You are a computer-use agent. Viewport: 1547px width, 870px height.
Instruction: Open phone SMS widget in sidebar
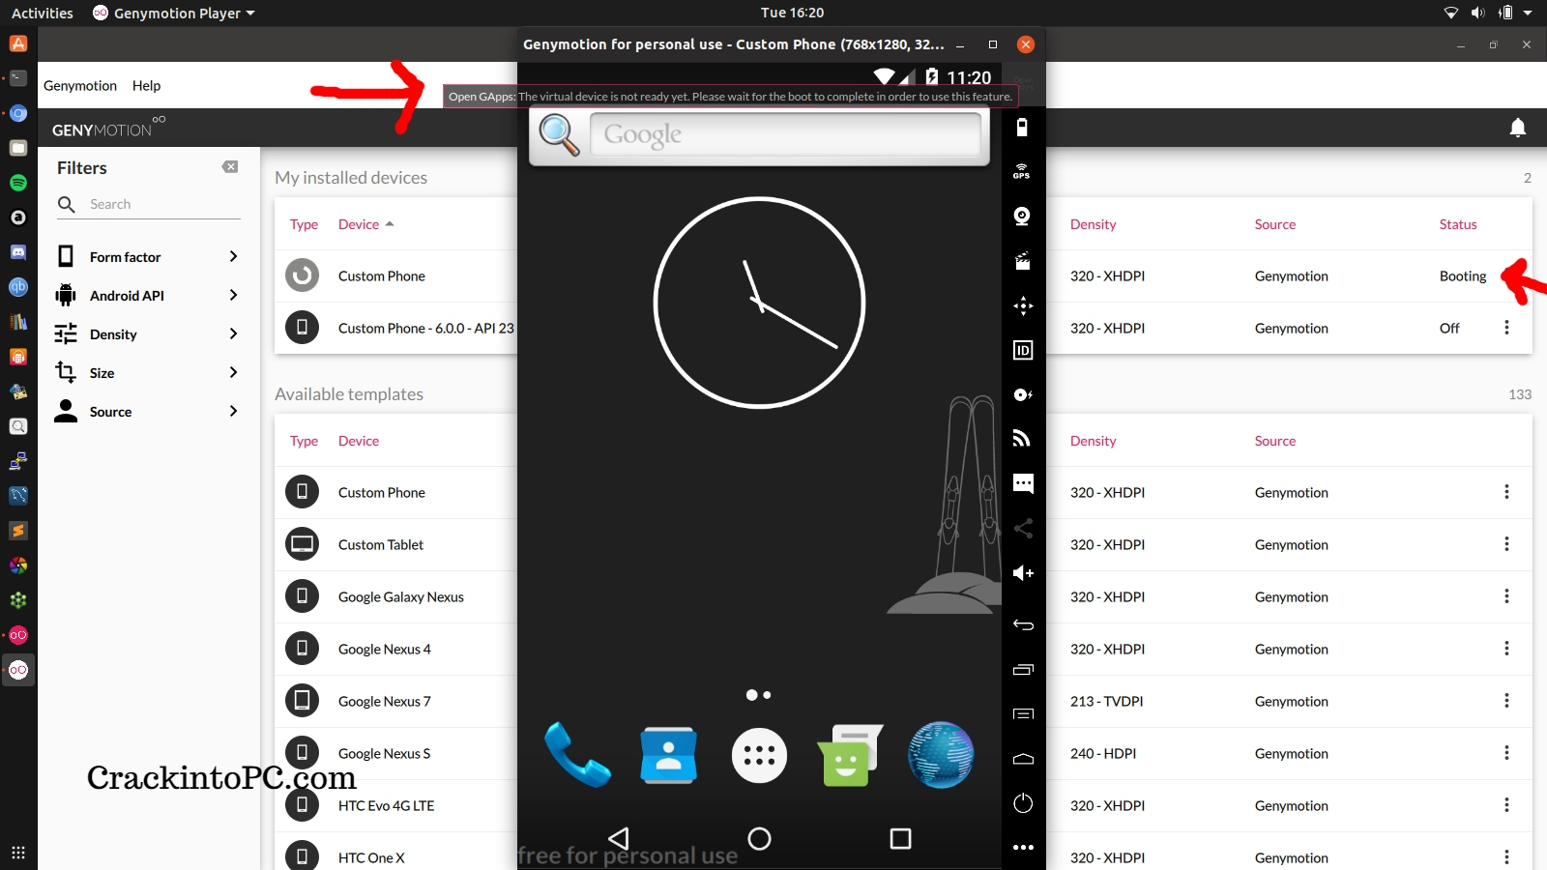pos(1023,483)
